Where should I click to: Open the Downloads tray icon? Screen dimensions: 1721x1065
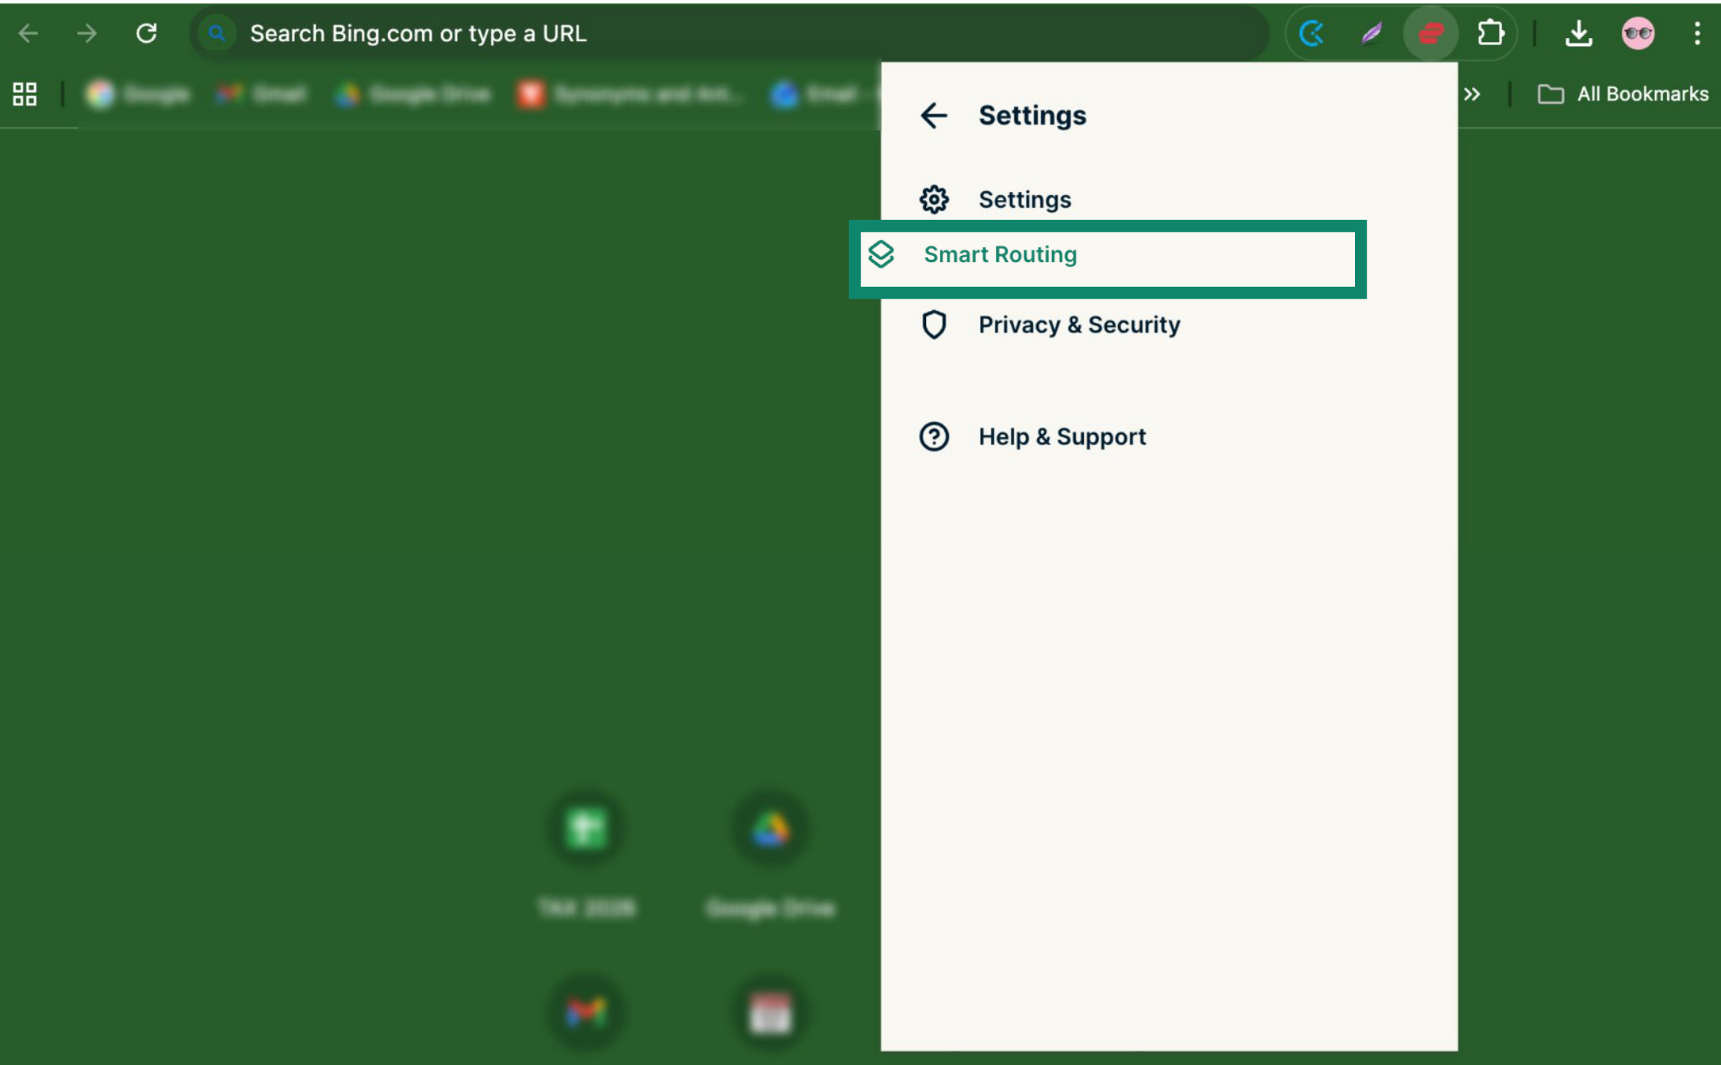1579,33
